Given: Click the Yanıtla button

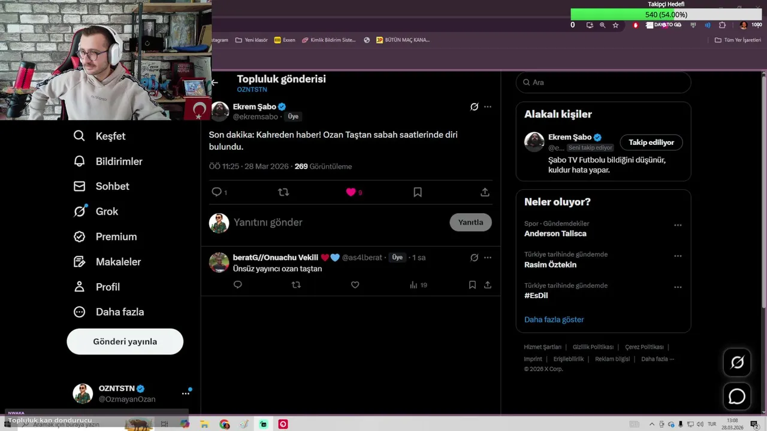Looking at the screenshot, I should (x=470, y=222).
